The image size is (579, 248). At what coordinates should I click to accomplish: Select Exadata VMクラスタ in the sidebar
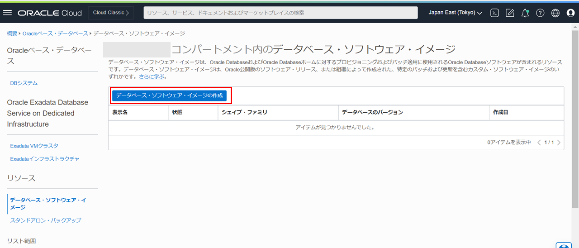34,146
